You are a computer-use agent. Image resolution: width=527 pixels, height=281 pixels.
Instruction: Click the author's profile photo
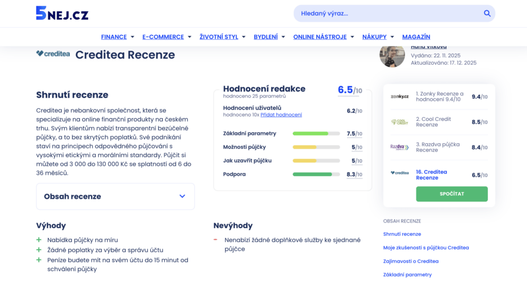click(x=392, y=55)
